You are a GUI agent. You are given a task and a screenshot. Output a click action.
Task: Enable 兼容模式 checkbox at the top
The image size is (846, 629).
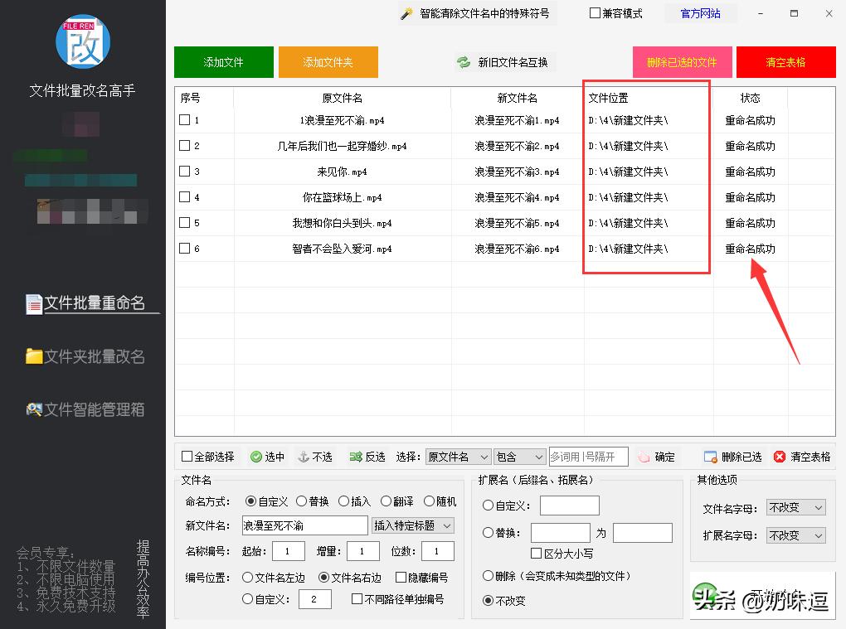click(594, 13)
